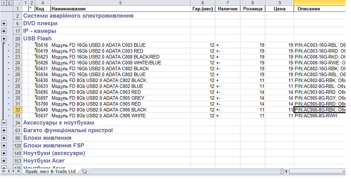Select Ноутбуки (аксесуари) category cell
Viewport: 351px width, 182px height.
(54, 153)
